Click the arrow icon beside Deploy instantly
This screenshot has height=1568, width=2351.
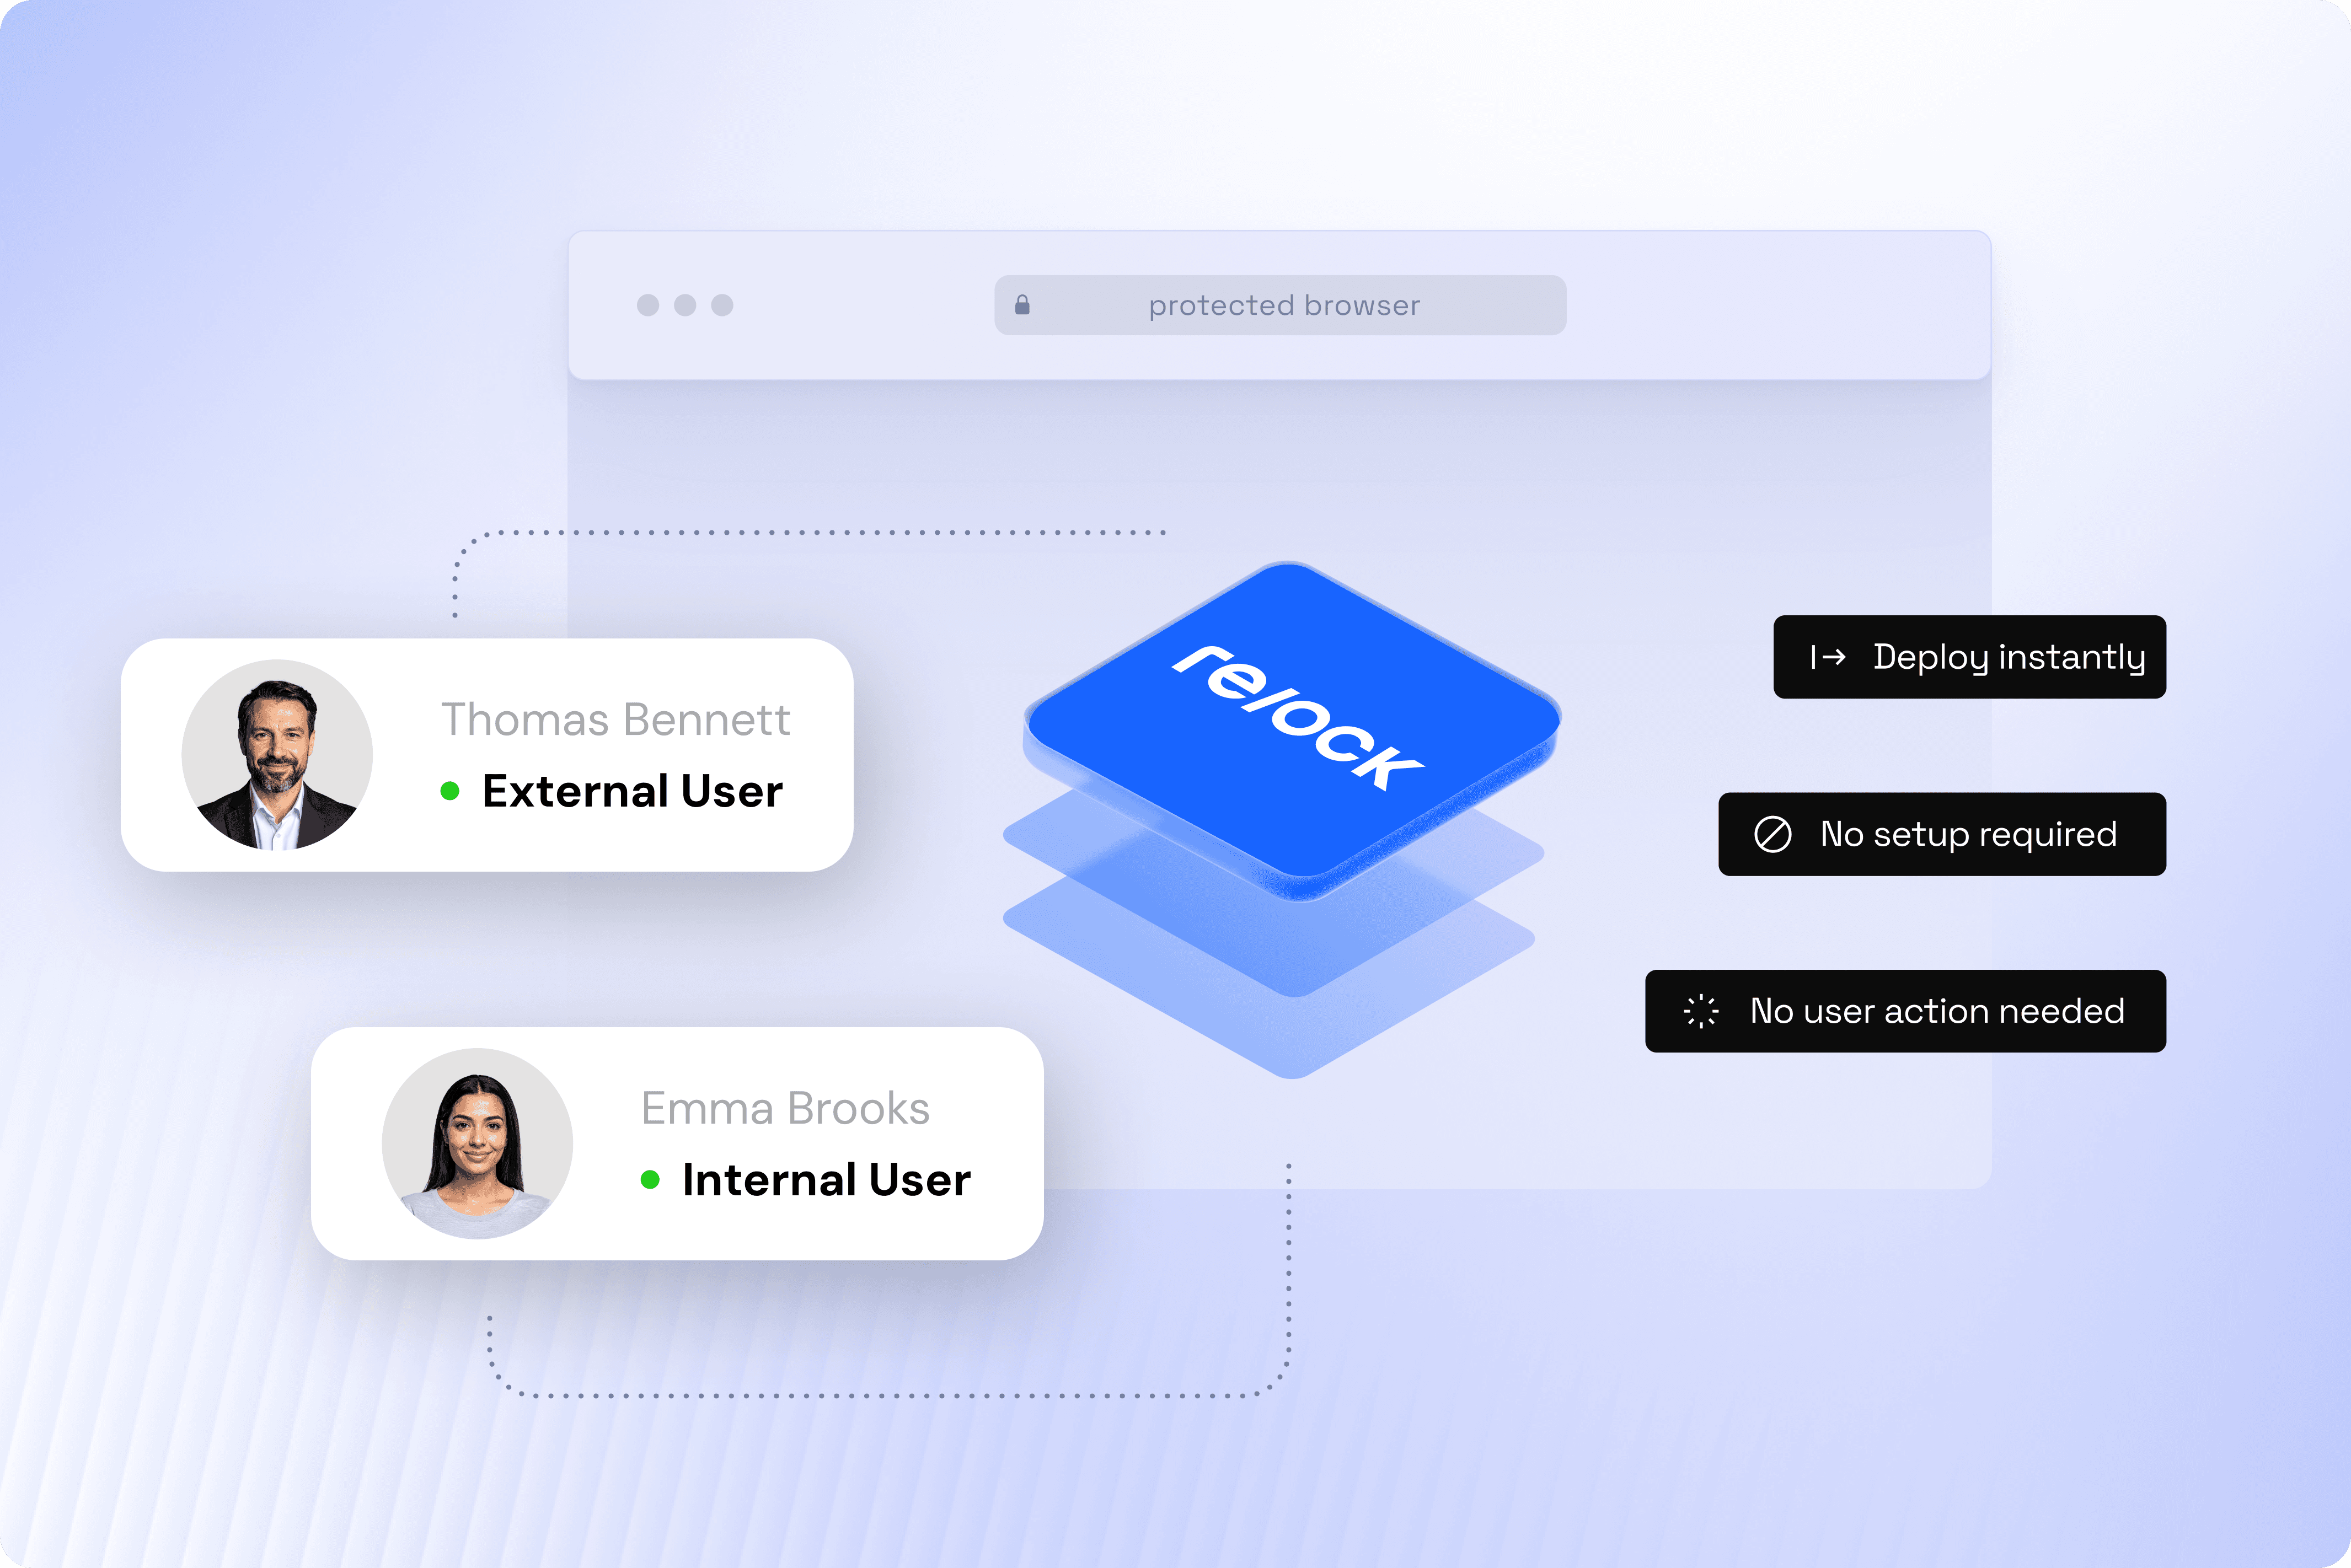coord(1828,657)
